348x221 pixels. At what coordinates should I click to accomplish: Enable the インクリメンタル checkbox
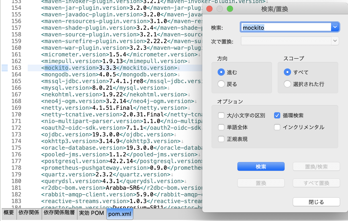277,127
